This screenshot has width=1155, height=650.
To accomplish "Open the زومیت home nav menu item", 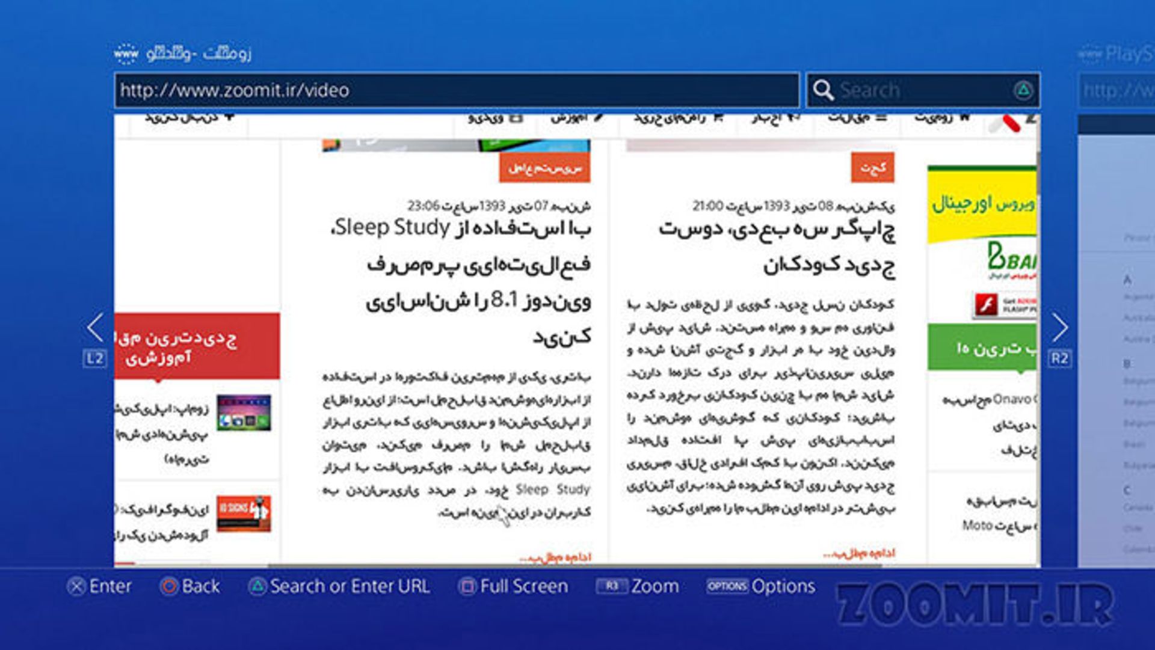I will [943, 118].
